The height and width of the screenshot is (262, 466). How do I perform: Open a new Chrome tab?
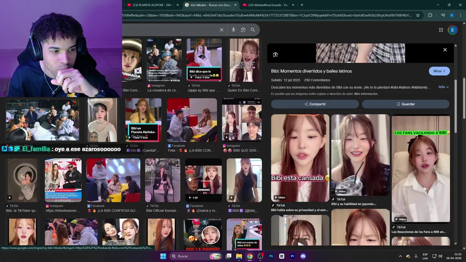tap(302, 5)
